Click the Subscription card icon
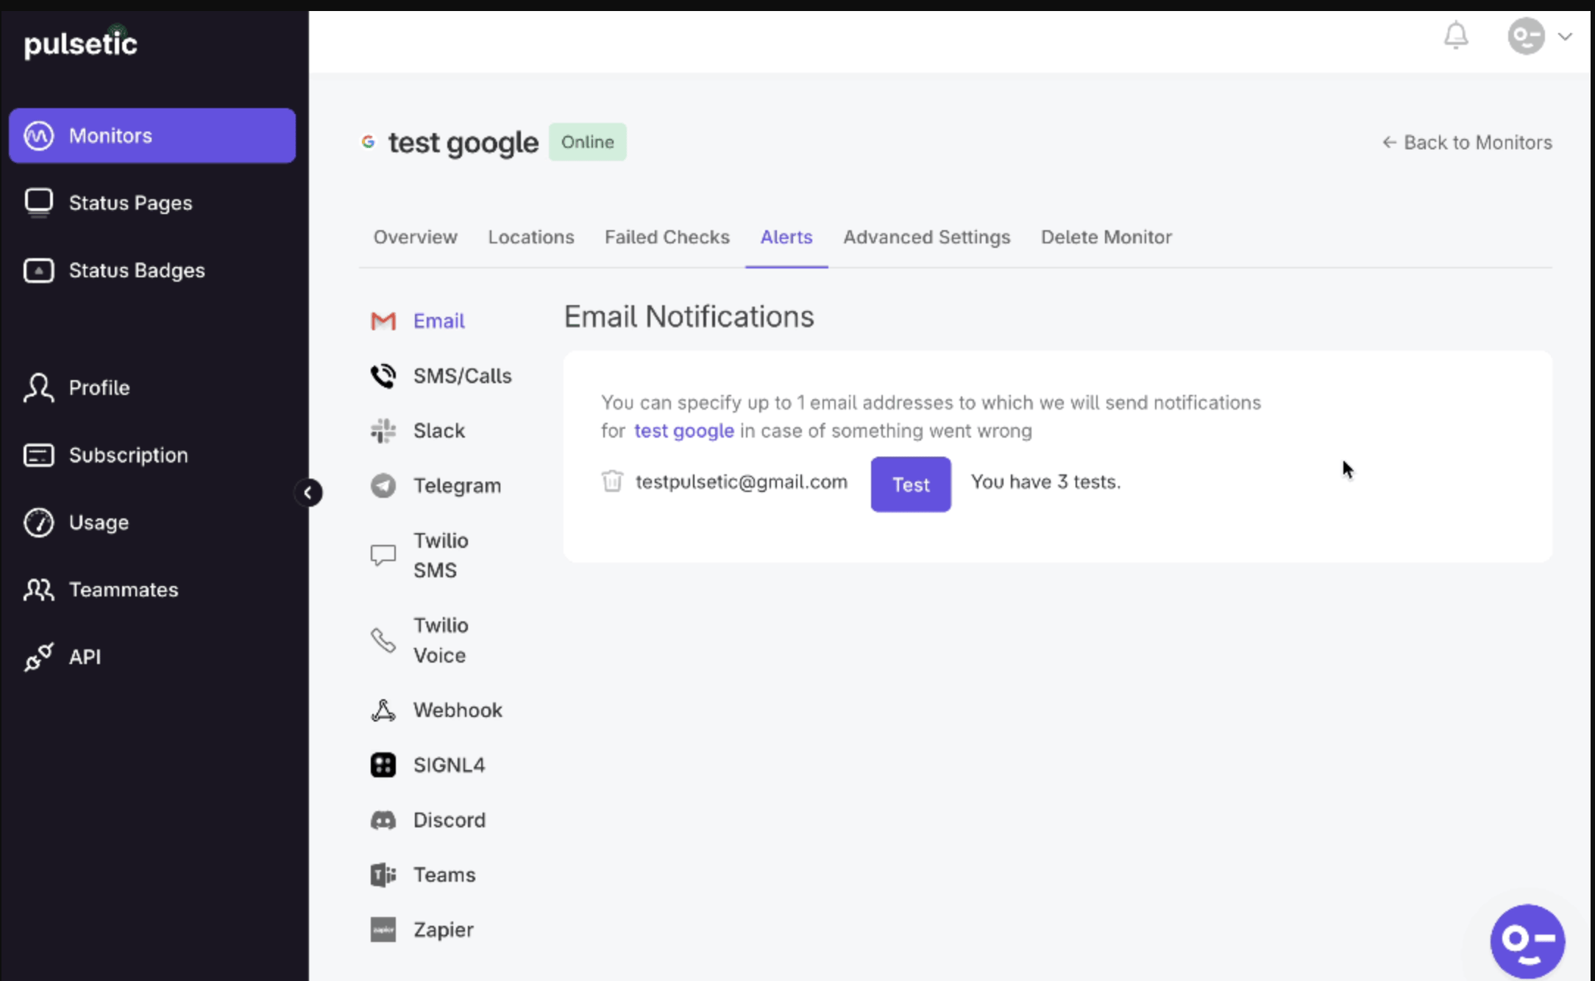Image resolution: width=1595 pixels, height=981 pixels. (x=38, y=455)
